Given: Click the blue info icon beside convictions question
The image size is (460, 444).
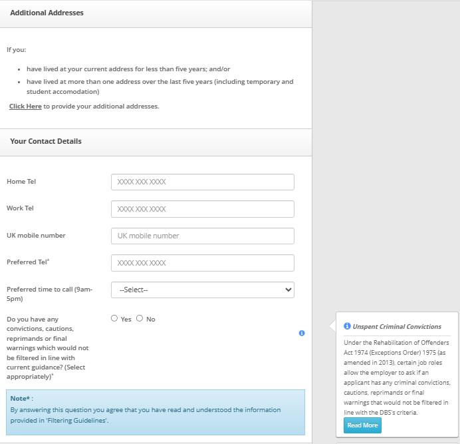Looking at the screenshot, I should (x=302, y=333).
